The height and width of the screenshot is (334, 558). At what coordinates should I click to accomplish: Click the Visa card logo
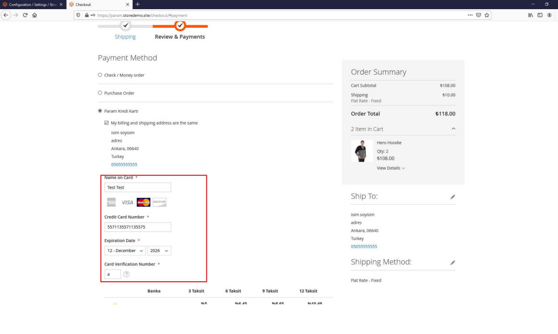(x=127, y=202)
